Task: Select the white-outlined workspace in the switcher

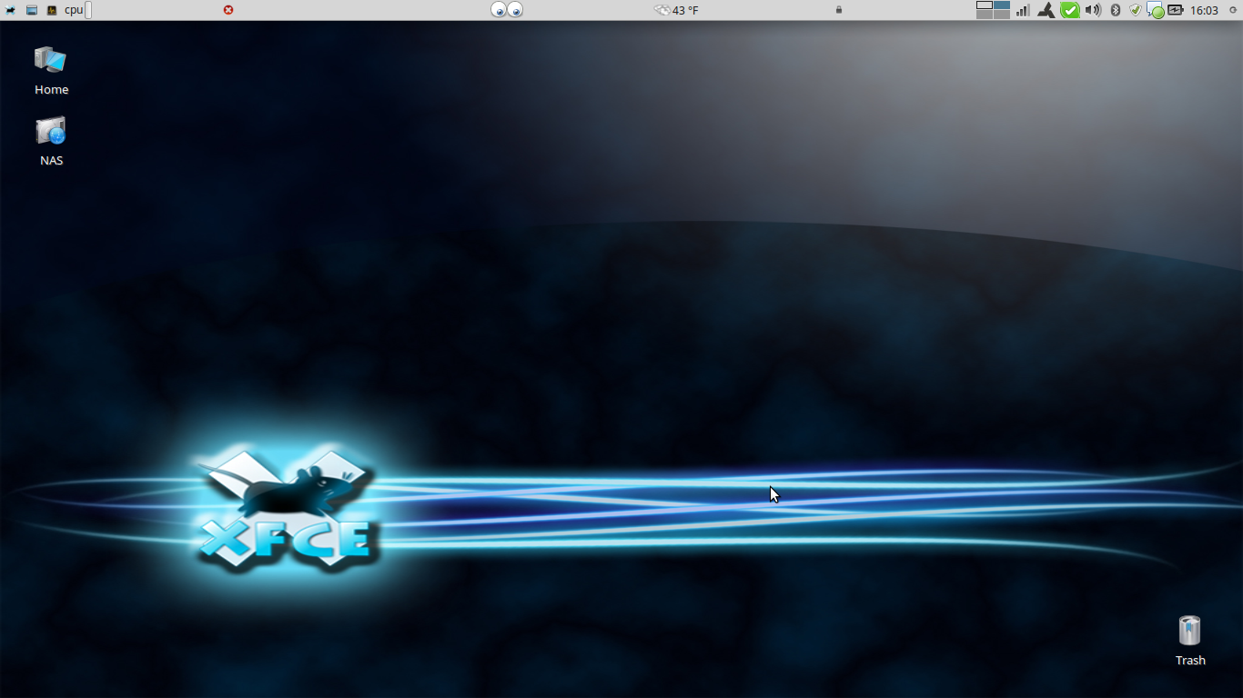Action: click(985, 5)
